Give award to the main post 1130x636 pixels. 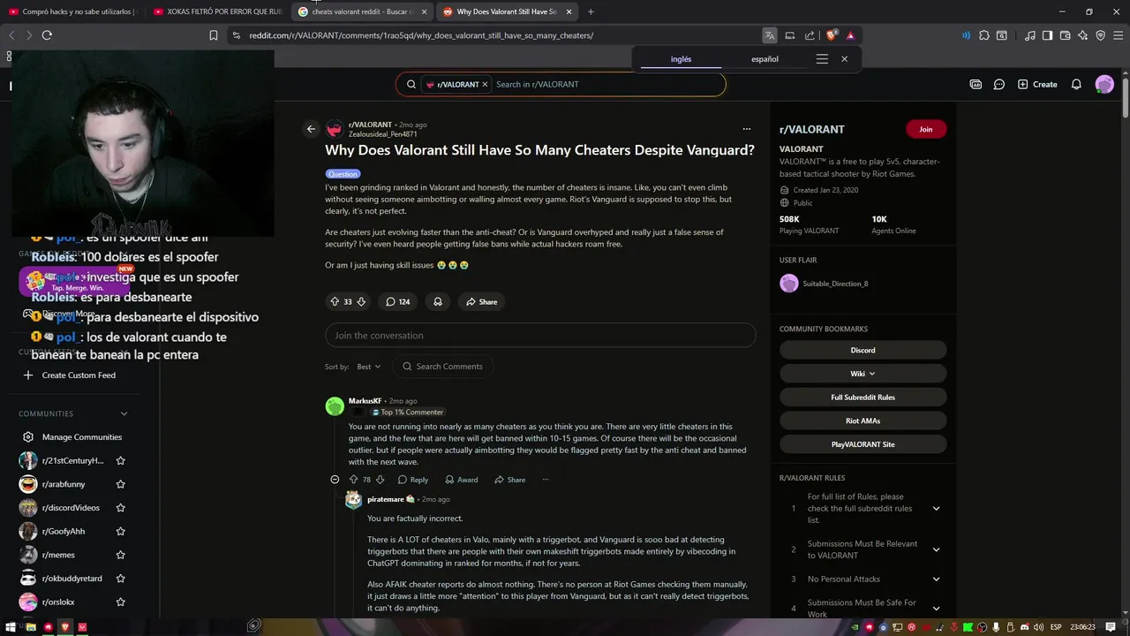[x=437, y=301]
